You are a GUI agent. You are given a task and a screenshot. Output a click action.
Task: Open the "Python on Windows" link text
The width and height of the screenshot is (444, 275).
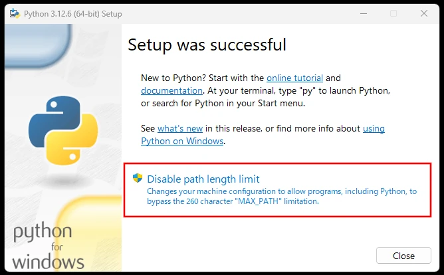click(x=182, y=141)
